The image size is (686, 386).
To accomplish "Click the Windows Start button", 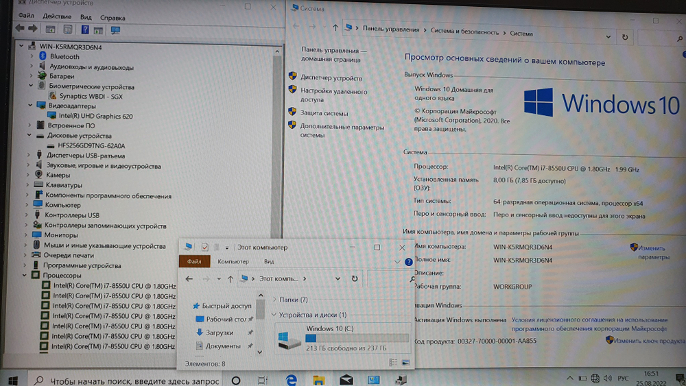I will [13, 381].
